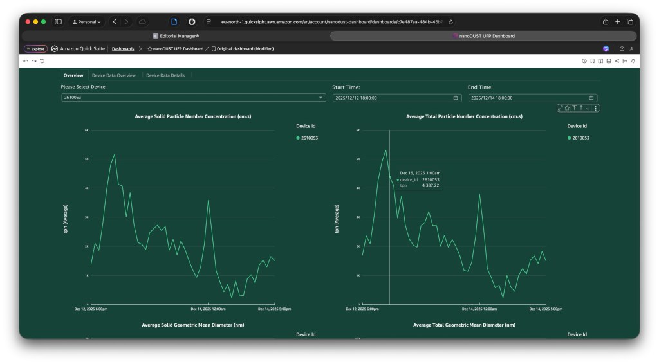Viewport: 659px width, 364px height.
Task: Toggle the Safari sidebar button
Action: (58, 22)
